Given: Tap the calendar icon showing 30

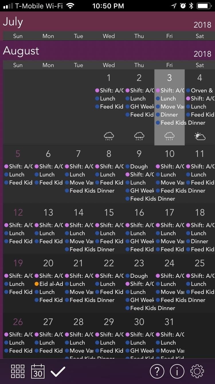Looking at the screenshot, I should click(x=38, y=371).
